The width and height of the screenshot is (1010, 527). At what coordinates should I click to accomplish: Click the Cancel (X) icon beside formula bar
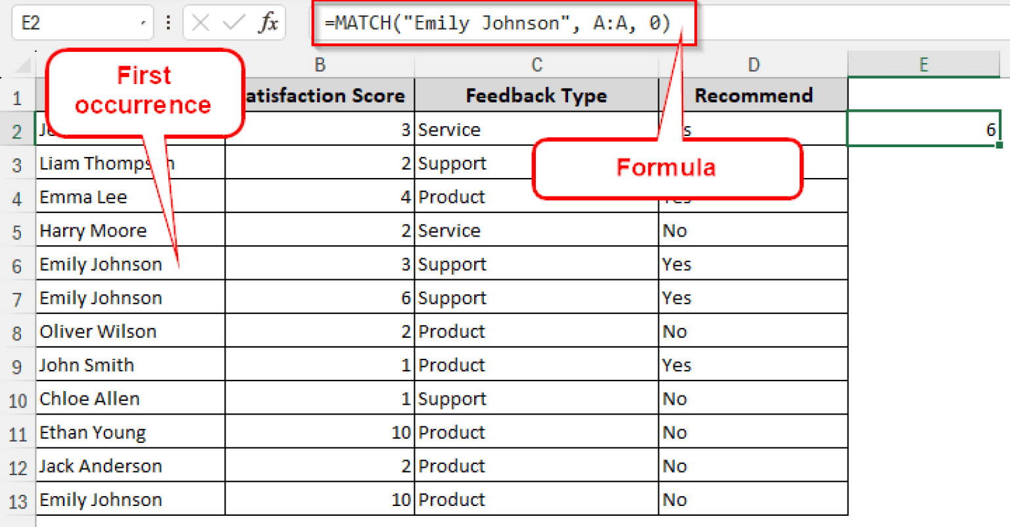click(201, 22)
